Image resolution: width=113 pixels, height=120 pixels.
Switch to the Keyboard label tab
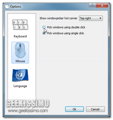[x=20, y=36]
